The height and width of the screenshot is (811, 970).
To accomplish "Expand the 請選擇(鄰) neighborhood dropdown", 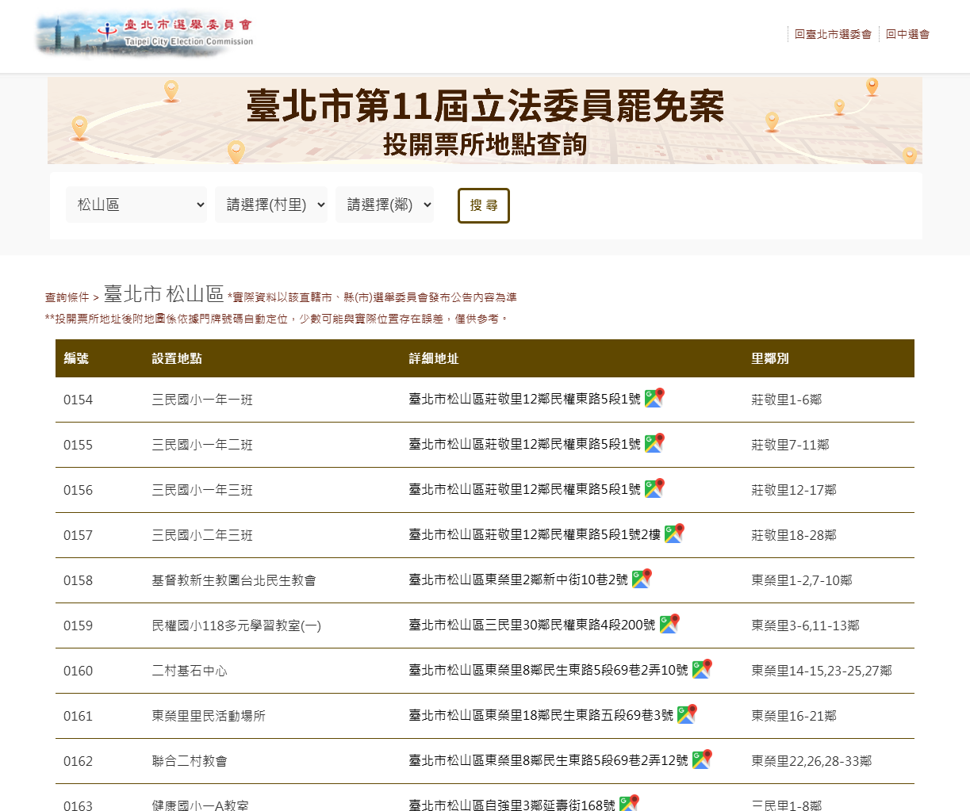I will click(x=384, y=205).
